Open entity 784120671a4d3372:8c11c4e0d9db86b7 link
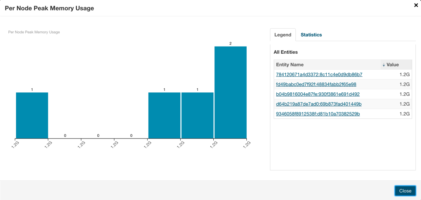Screen dimensions: 421x200 319,74
